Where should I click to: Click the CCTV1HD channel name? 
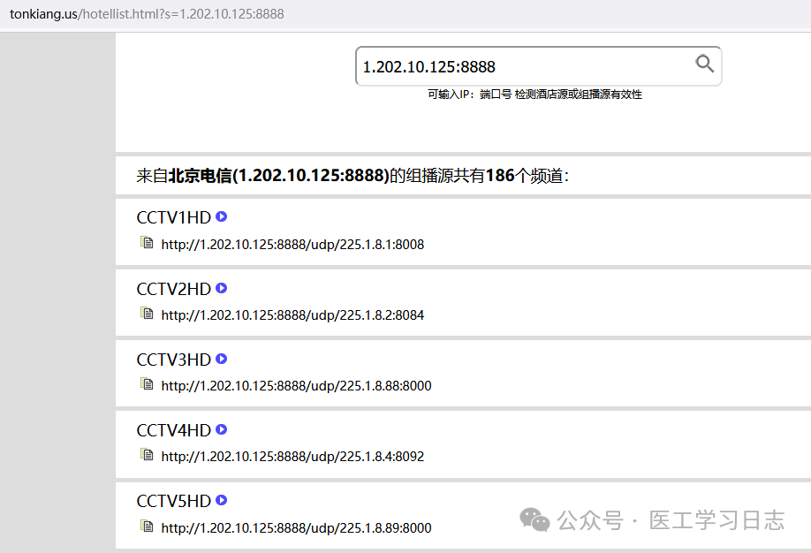tap(174, 218)
